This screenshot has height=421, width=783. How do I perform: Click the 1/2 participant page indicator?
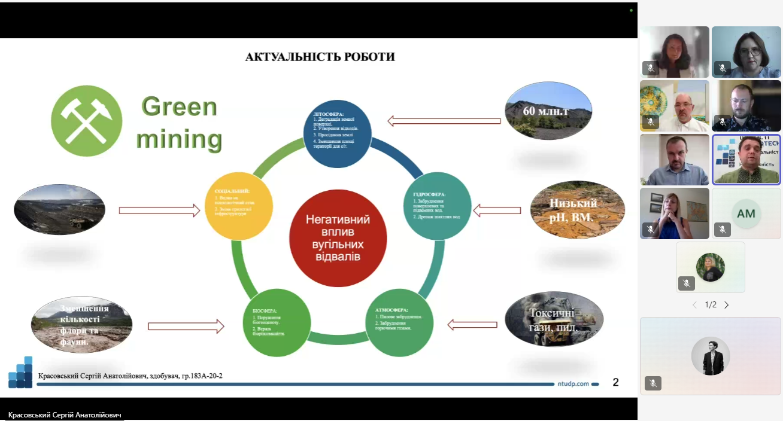point(711,305)
